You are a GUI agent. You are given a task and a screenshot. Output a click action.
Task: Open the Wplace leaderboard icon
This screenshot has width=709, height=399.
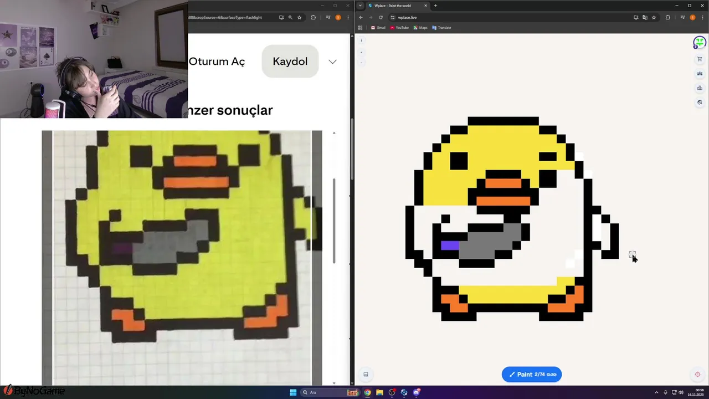[x=700, y=88]
